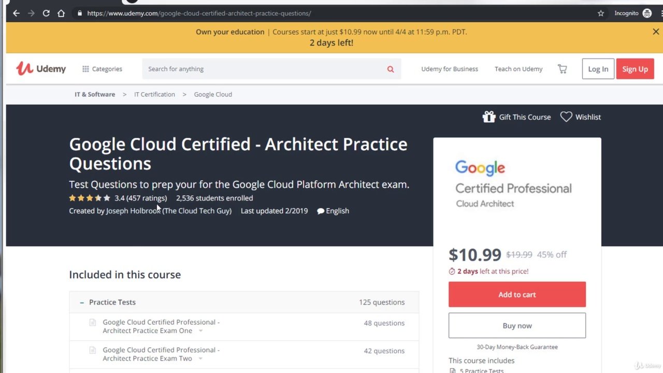Click the Udemy logo
The width and height of the screenshot is (663, 373).
coord(41,68)
